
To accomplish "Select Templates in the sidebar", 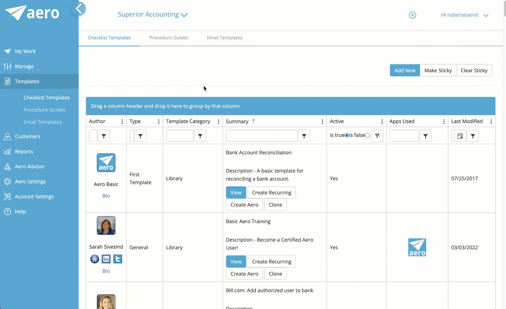I will tap(39, 81).
